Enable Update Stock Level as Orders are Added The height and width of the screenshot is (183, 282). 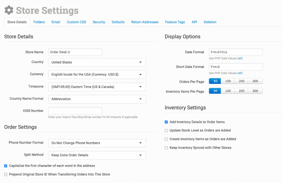pyautogui.click(x=166, y=130)
